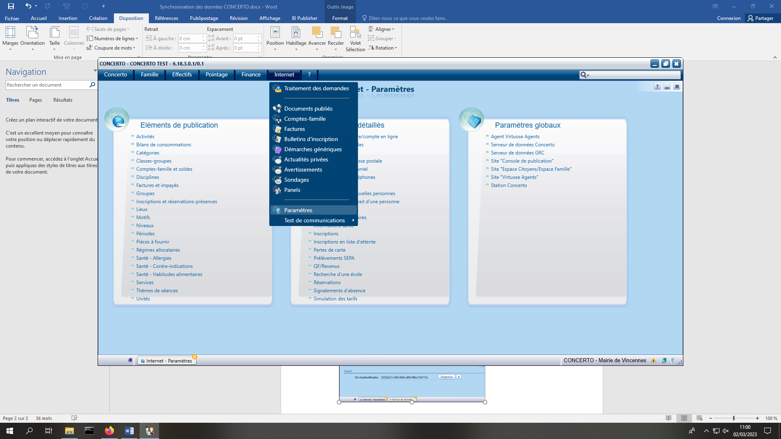
Task: Click the warning triangle in Concerto status bar
Action: [x=654, y=361]
